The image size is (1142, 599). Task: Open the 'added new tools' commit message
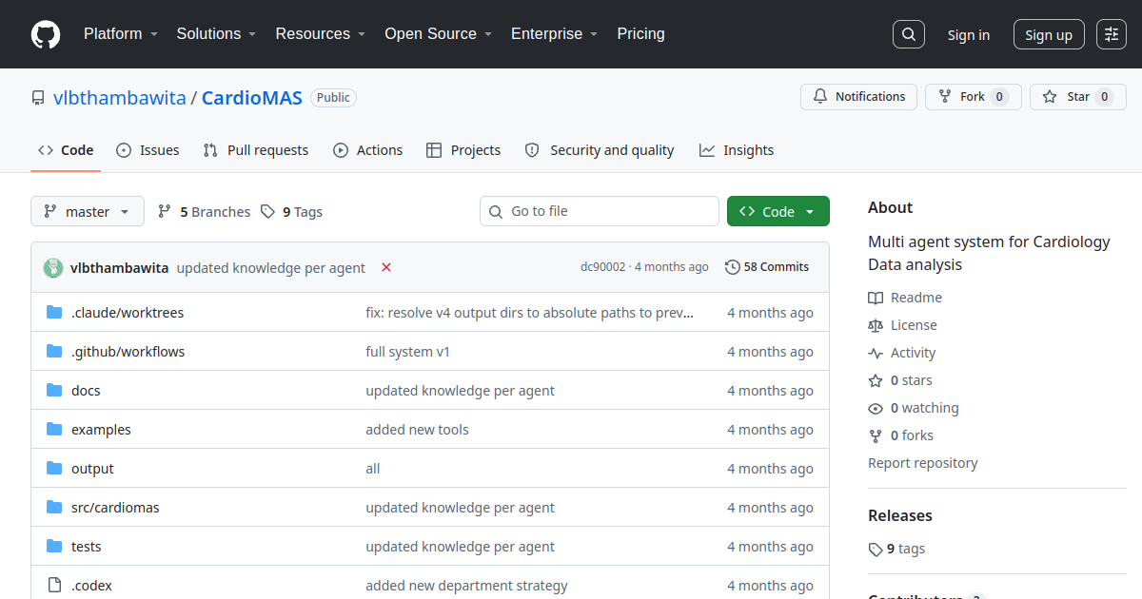point(417,430)
